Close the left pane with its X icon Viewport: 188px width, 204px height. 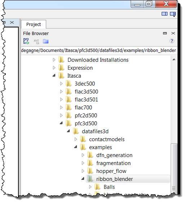[12, 22]
